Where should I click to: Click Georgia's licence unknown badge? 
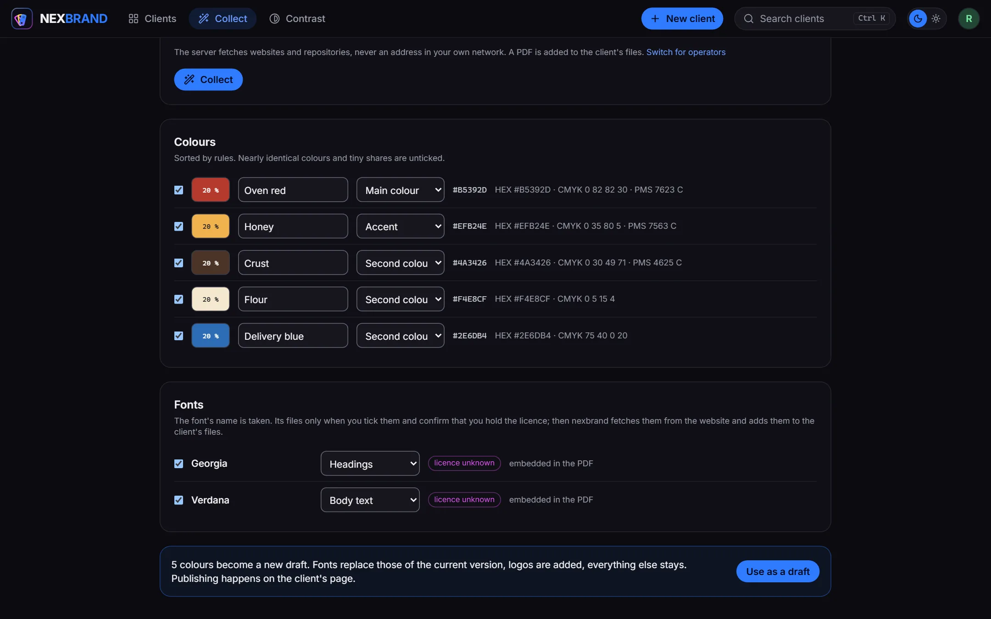point(464,463)
